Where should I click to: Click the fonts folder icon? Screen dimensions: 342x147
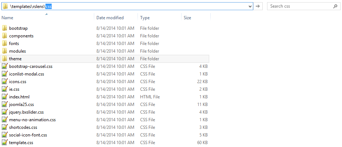click(5, 43)
